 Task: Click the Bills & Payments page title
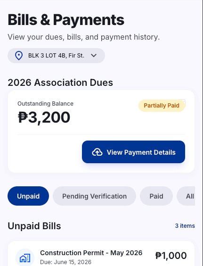(x=66, y=20)
